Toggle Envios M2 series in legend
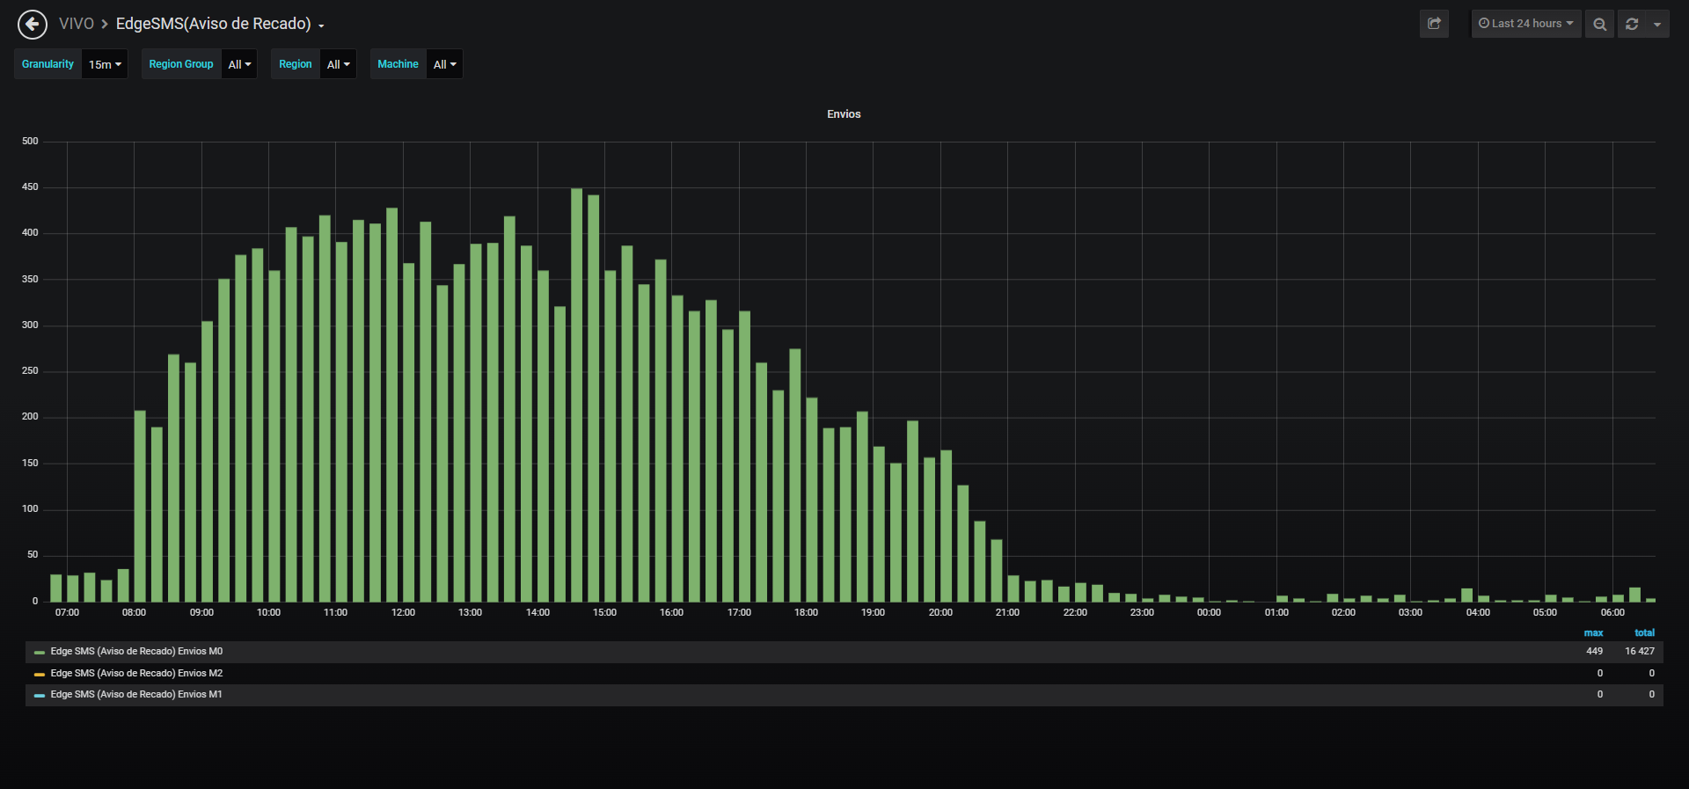Image resolution: width=1689 pixels, height=789 pixels. 136,674
